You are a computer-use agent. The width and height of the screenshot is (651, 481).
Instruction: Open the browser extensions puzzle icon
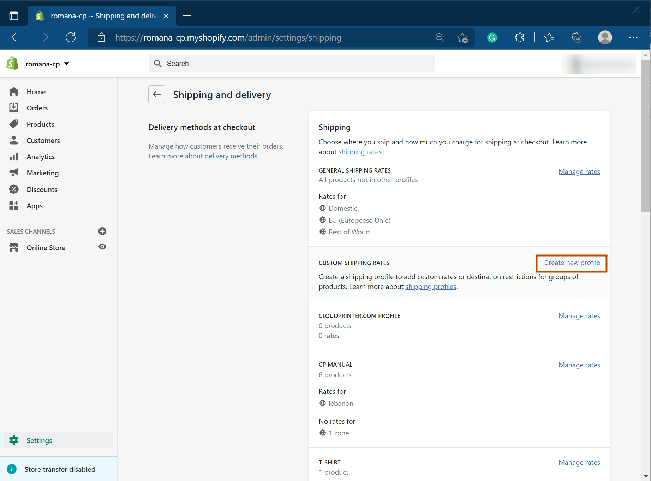(x=519, y=37)
